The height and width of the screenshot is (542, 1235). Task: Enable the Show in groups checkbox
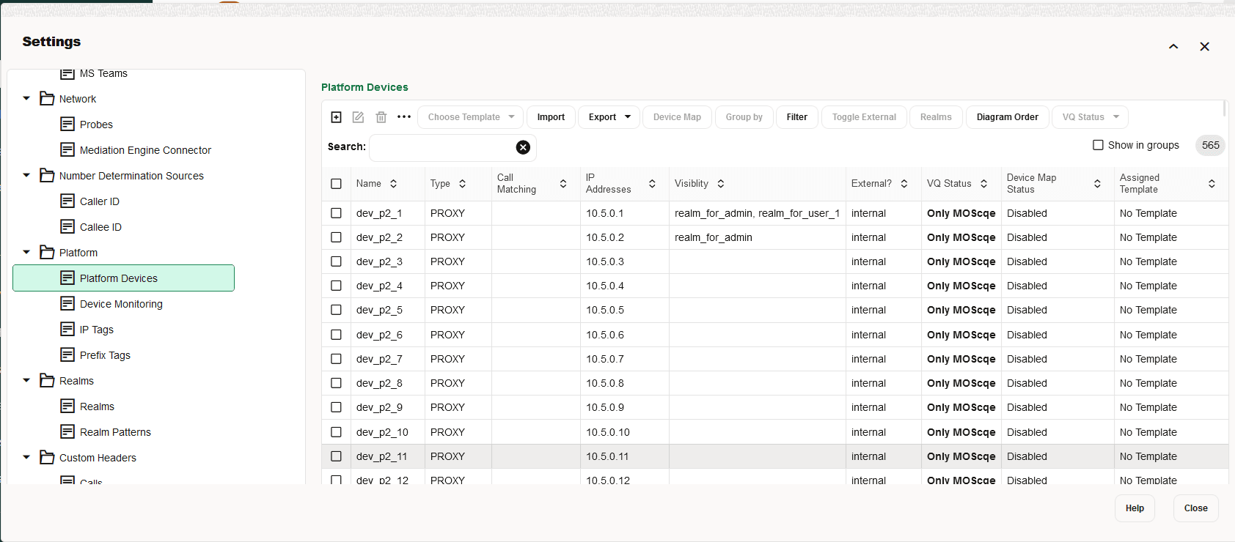(x=1098, y=145)
